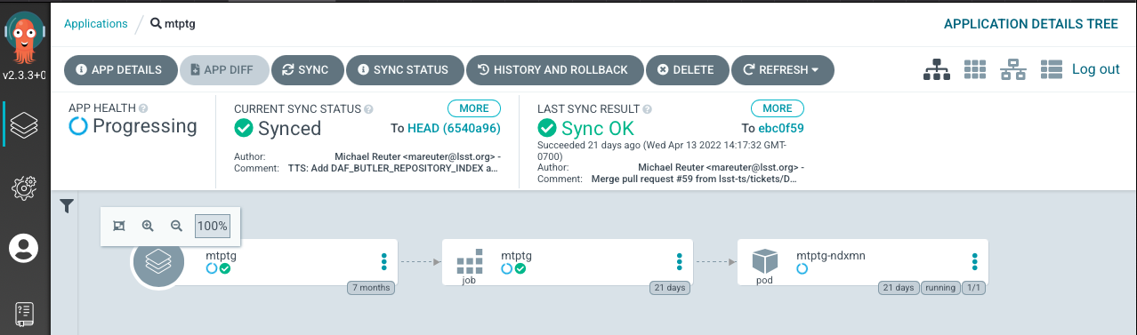Switch to tree view layout icon

(937, 69)
